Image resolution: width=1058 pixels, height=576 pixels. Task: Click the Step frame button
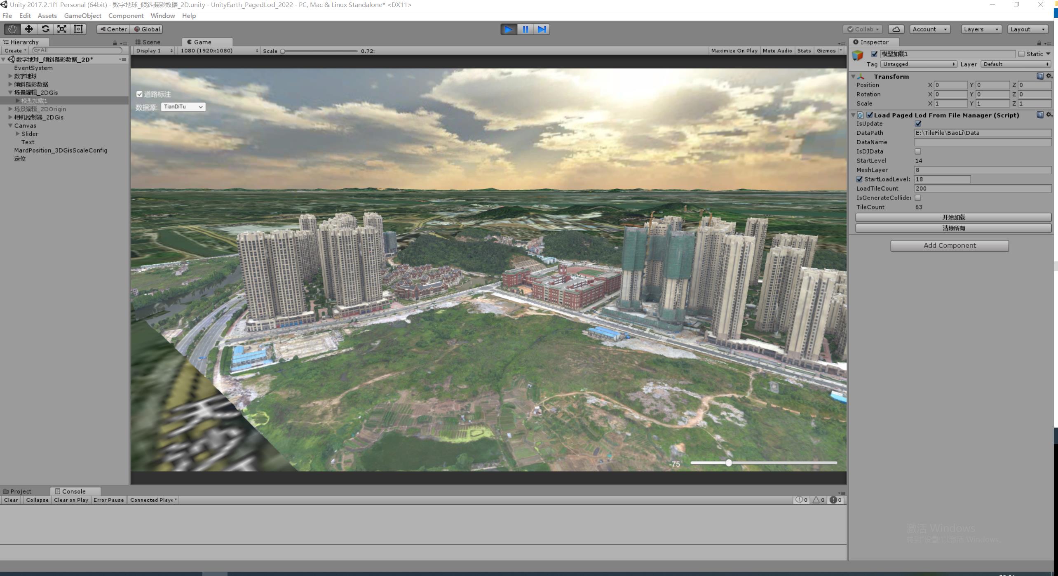(x=542, y=29)
